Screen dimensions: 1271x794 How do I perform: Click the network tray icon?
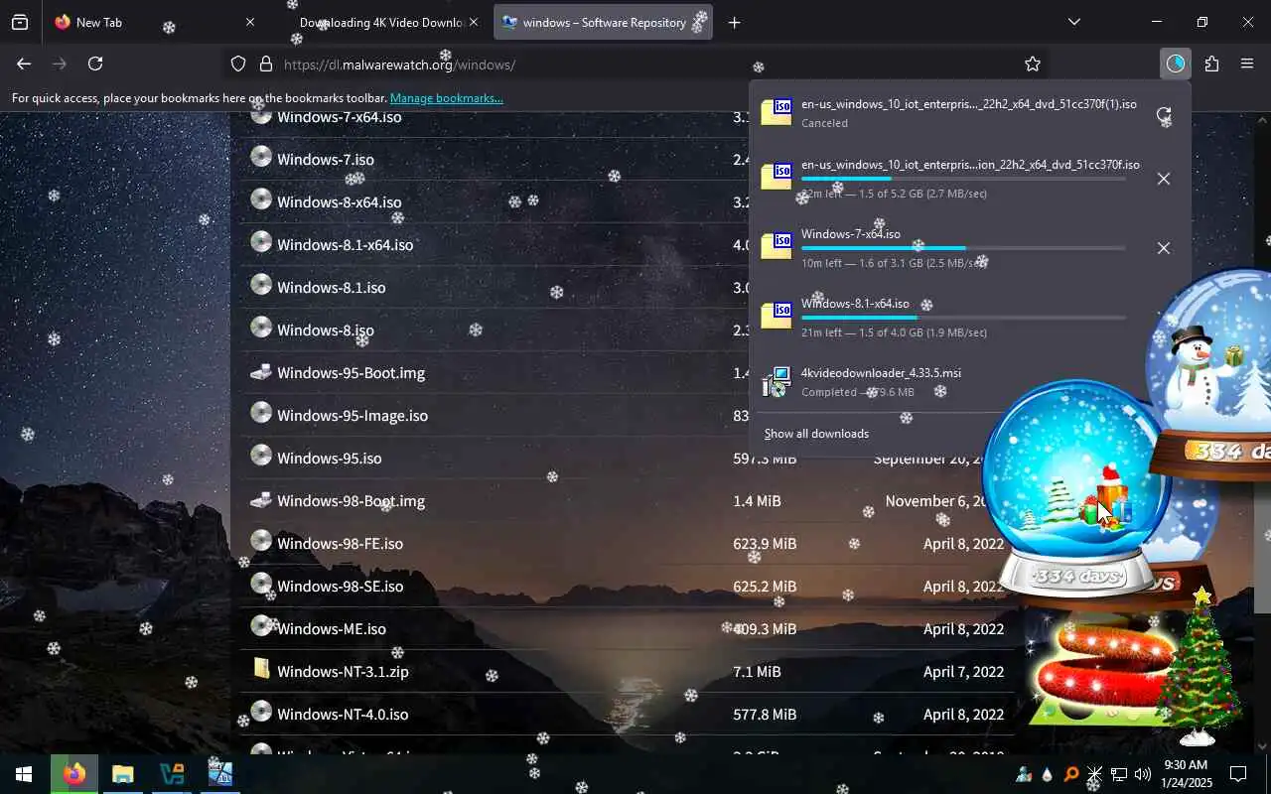[x=1118, y=774]
